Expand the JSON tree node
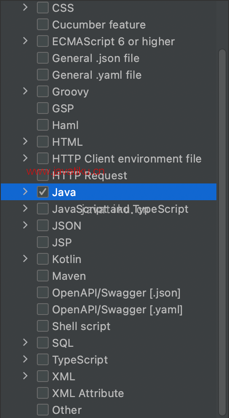This screenshot has height=418, width=229. 25,225
